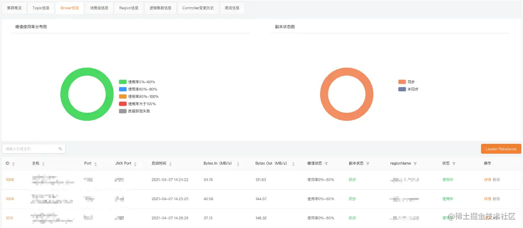Screen dimensions: 523x228
Task: Toggle 未同步 legend series in replica chart
Action: coord(408,89)
